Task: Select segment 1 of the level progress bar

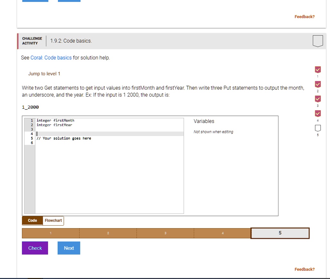Action: (x=50, y=233)
